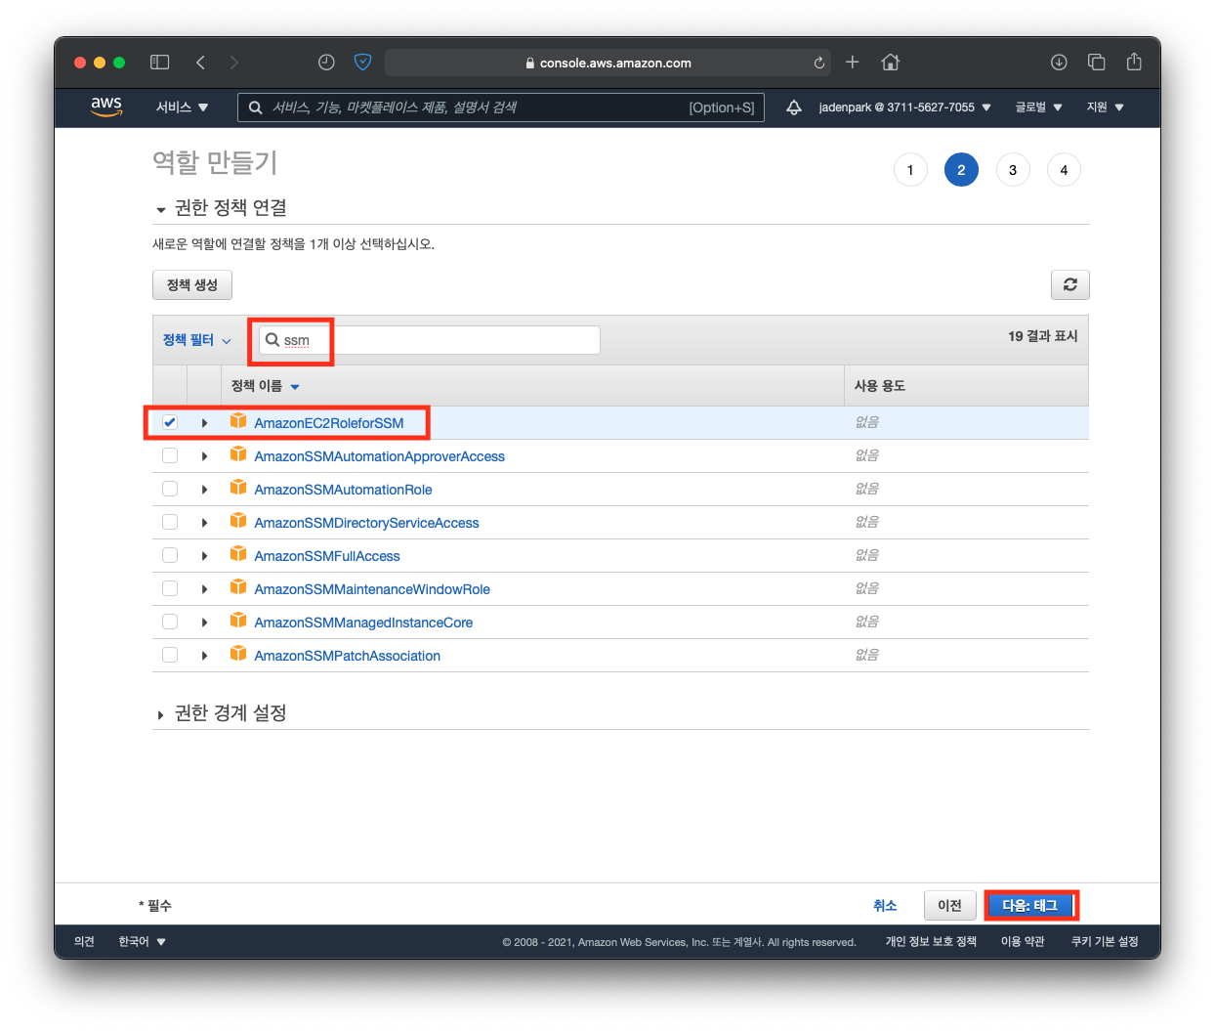The height and width of the screenshot is (1031, 1215).
Task: Click the policy icon for AmazonSSMMaintenanceWindowRole
Action: pyautogui.click(x=238, y=587)
